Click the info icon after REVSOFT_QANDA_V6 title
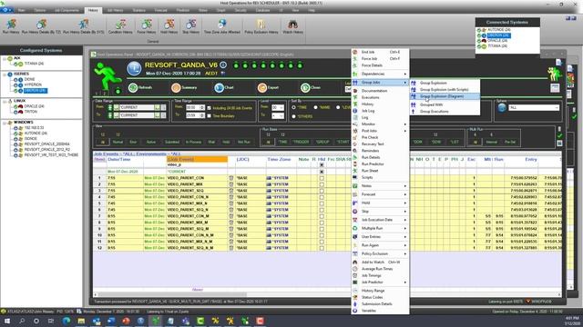Screen dimensions: 583x327 (223, 64)
